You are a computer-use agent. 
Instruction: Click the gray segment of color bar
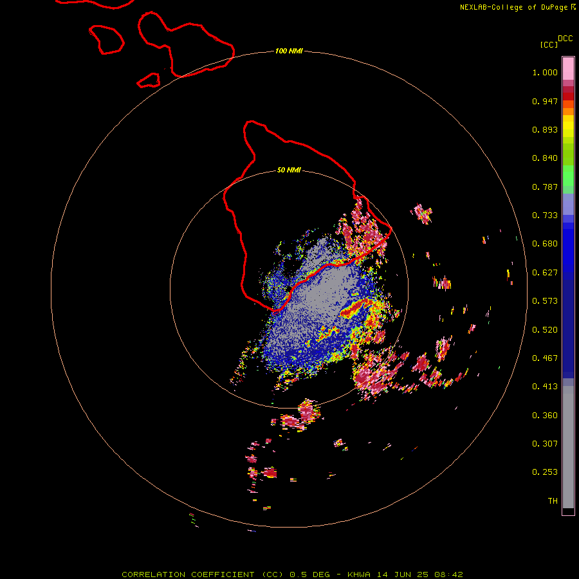click(568, 447)
